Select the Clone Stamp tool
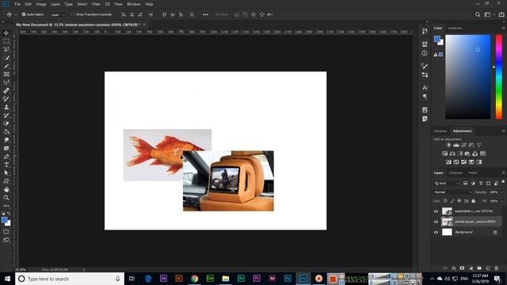The height and width of the screenshot is (285, 507). 6,107
